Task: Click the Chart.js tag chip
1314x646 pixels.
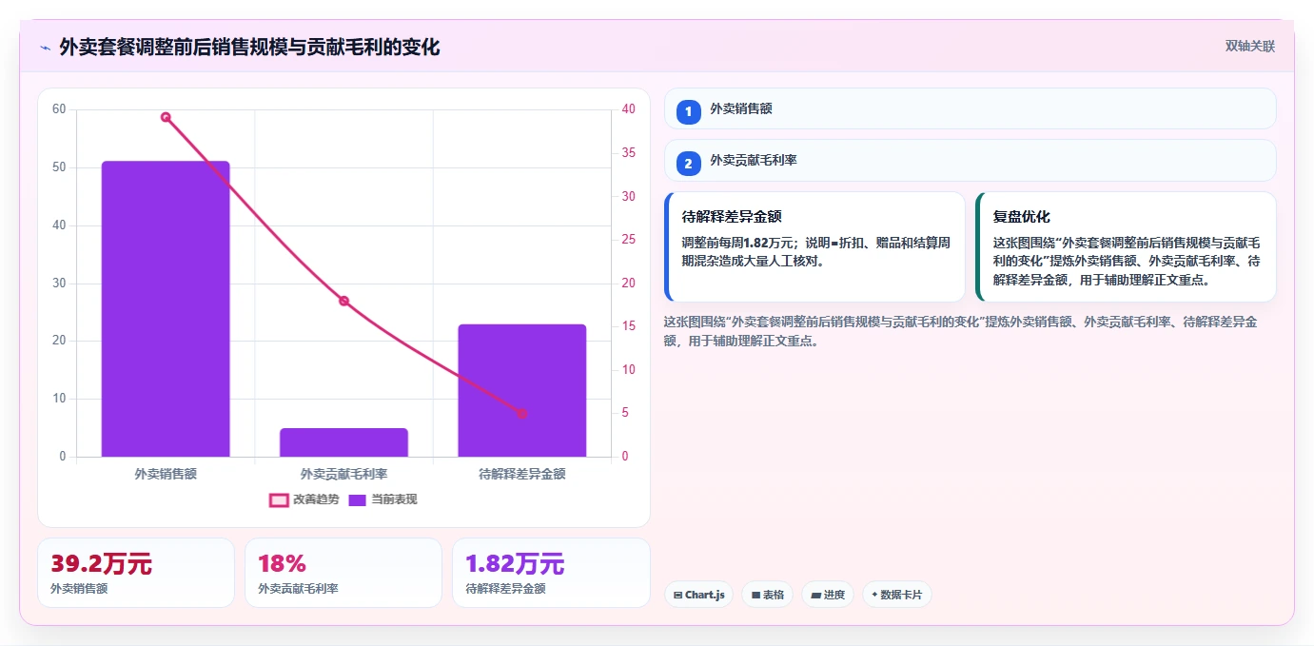Action: 699,595
